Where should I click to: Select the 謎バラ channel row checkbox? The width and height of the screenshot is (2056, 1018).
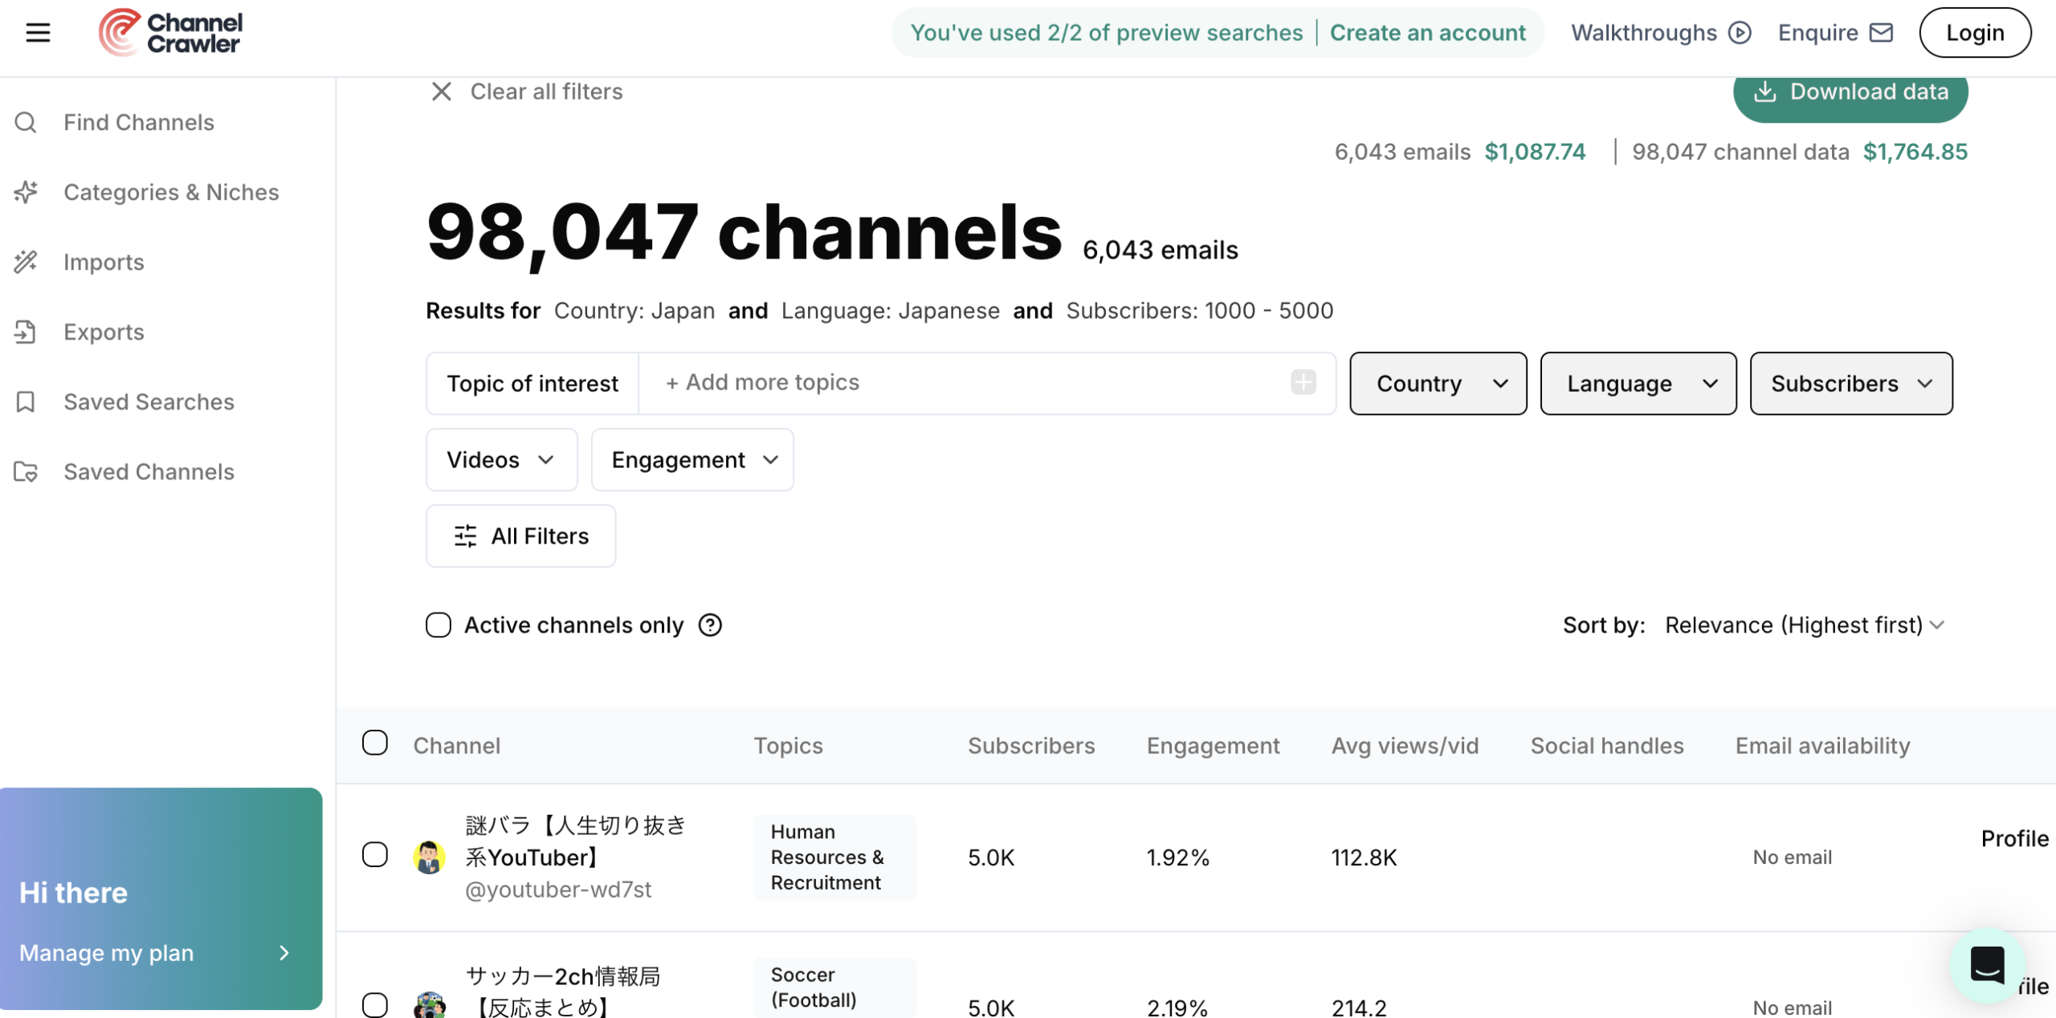[375, 855]
